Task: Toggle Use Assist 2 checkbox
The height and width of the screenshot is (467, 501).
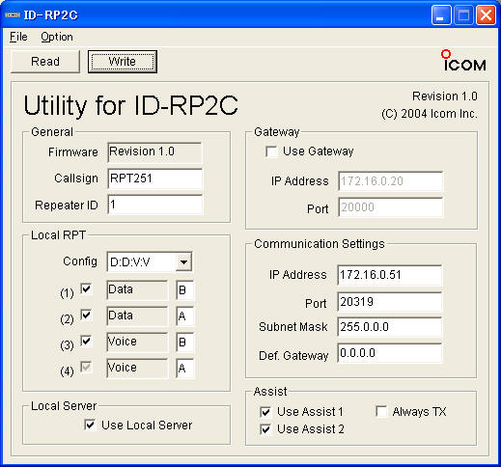Action: pos(265,429)
